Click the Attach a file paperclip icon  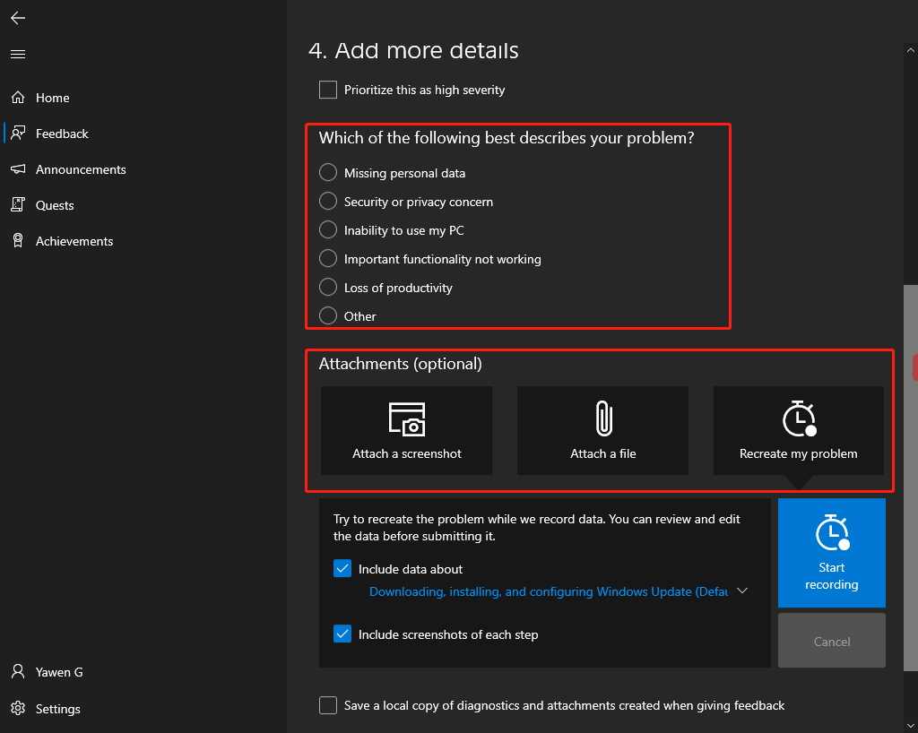point(602,418)
